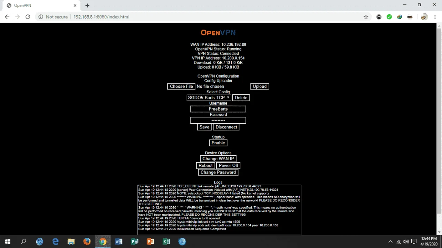Reload the OpenVPN page
442x248 pixels.
pos(28,17)
